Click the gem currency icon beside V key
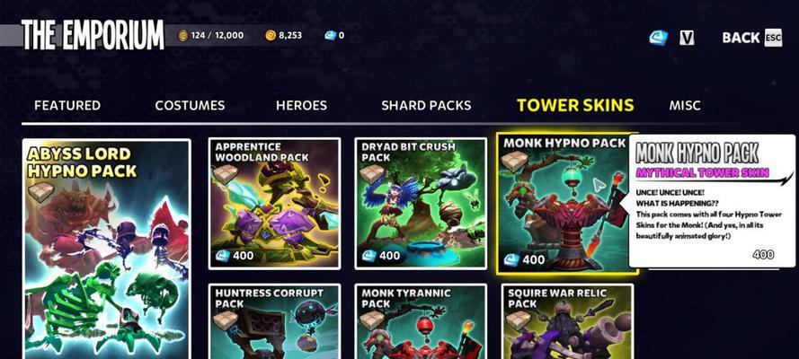The width and height of the screenshot is (799, 359). 659,38
